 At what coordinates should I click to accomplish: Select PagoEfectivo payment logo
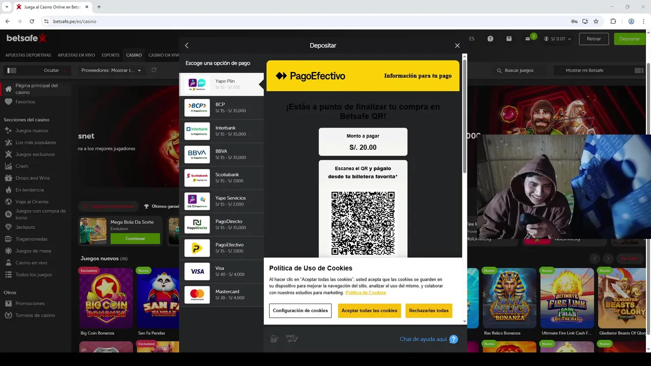click(197, 248)
